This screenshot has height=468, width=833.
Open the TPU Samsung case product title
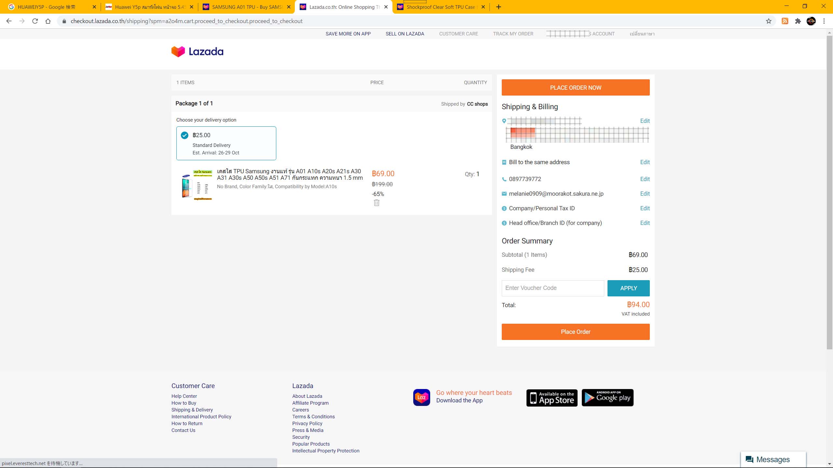(x=290, y=175)
